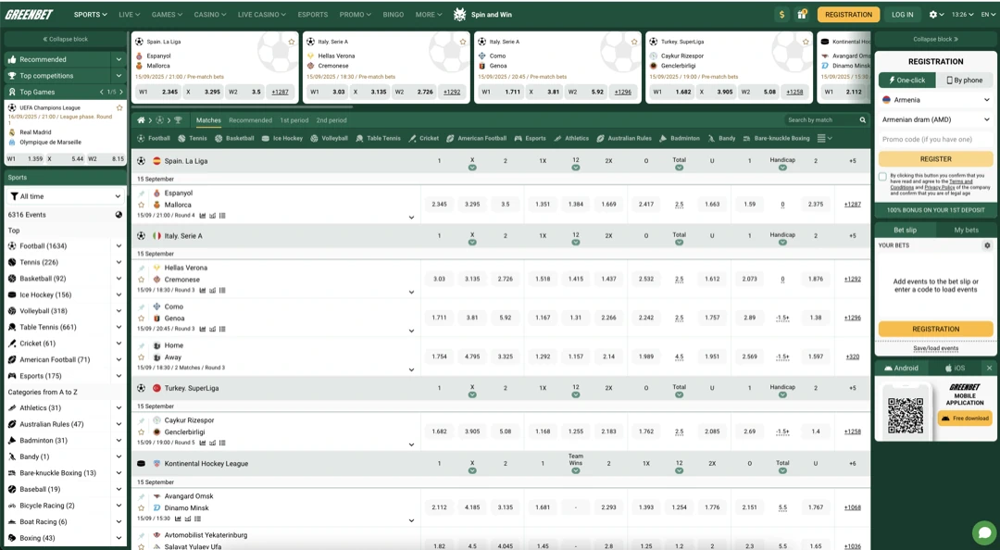The width and height of the screenshot is (1000, 550).
Task: Favorite Espanyol vs Mallorca in match list
Action: [x=141, y=205]
